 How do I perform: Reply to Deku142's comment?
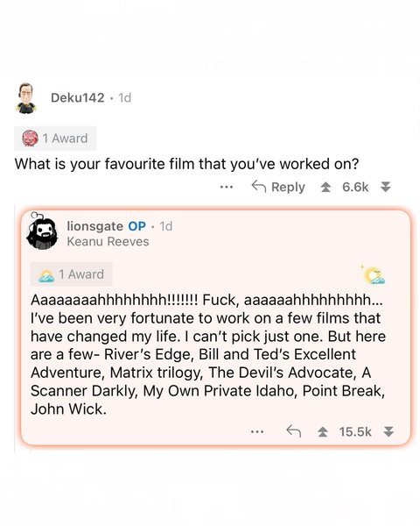(x=278, y=187)
